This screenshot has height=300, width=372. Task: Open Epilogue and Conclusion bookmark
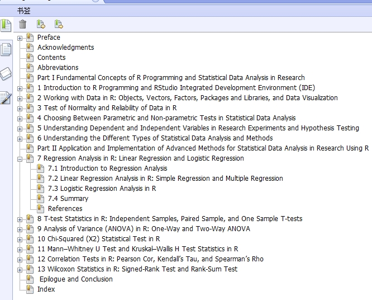(x=76, y=279)
